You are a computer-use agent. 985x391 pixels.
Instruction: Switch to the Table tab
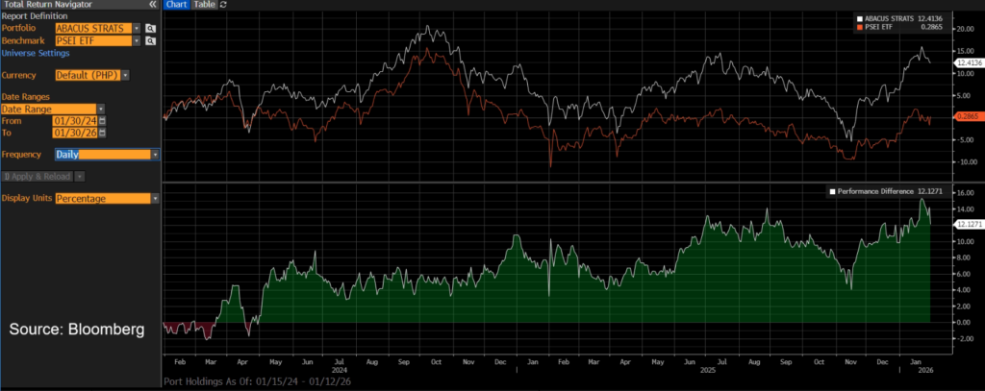click(204, 5)
